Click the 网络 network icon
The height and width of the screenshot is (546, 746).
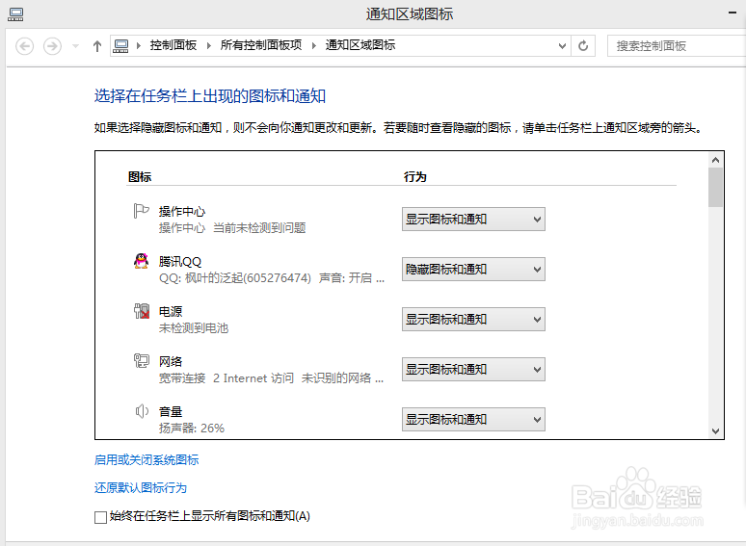[142, 361]
